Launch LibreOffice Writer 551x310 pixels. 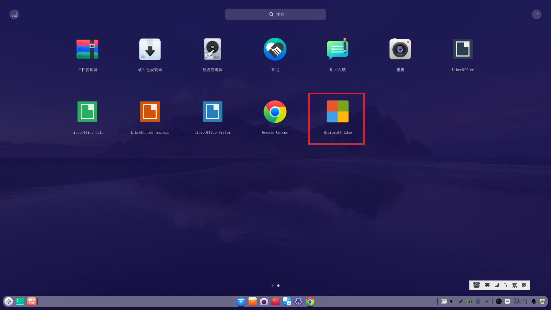[212, 112]
